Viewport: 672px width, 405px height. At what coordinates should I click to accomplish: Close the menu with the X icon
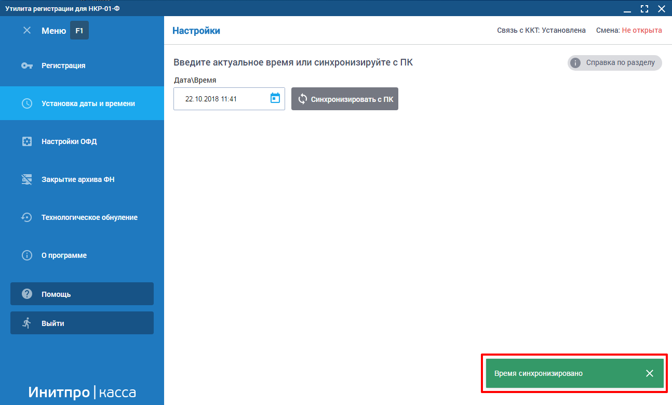click(27, 31)
